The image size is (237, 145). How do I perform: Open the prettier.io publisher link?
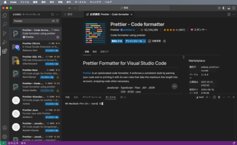[x=129, y=30]
